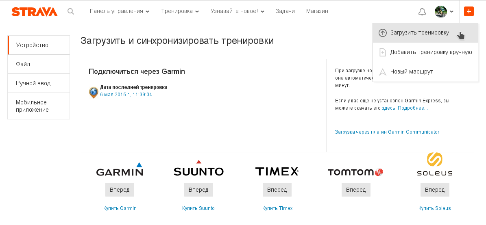Image resolution: width=486 pixels, height=225 pixels.
Task: Open the Магазин page
Action: pyautogui.click(x=317, y=11)
